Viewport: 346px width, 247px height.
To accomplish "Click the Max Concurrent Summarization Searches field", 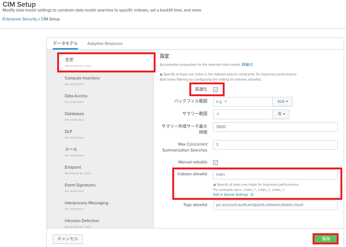I will (x=275, y=144).
